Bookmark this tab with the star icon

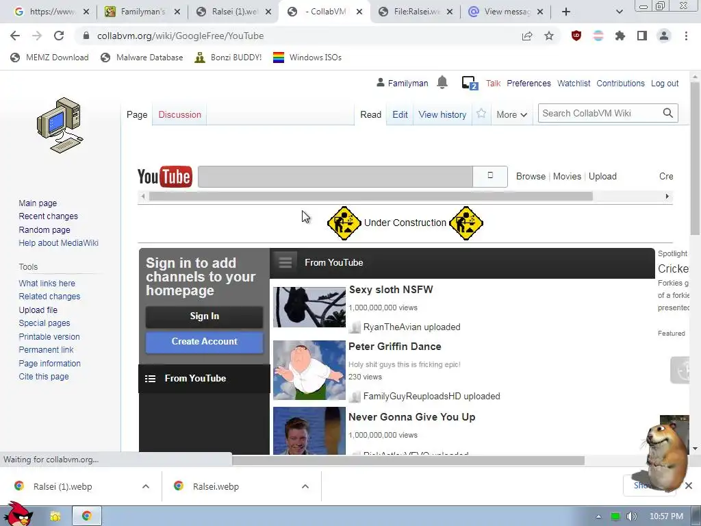click(x=549, y=36)
